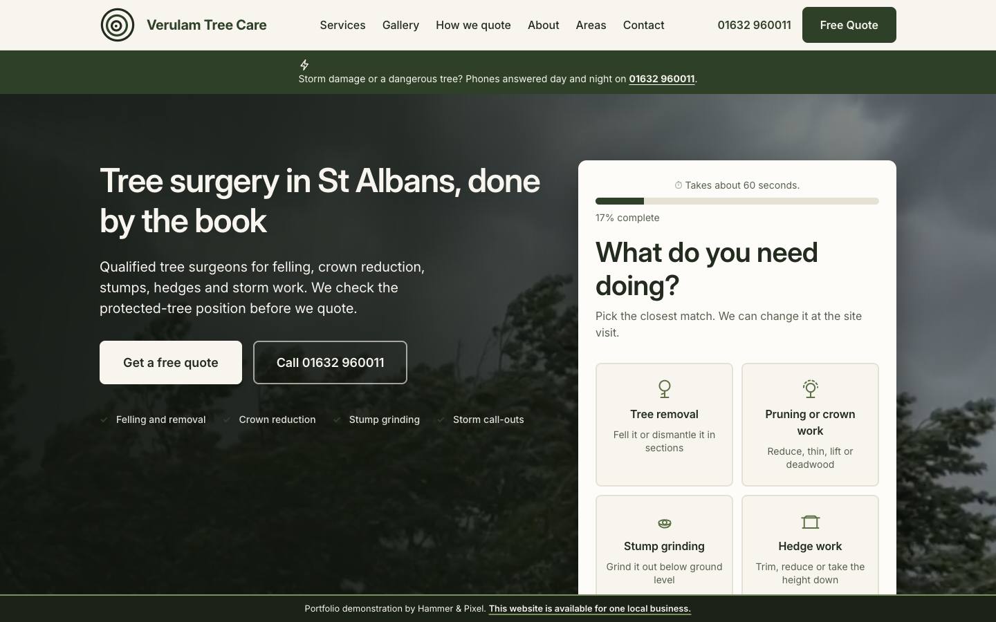Open 'This website is available' footer link
This screenshot has width=996, height=622.
590,609
